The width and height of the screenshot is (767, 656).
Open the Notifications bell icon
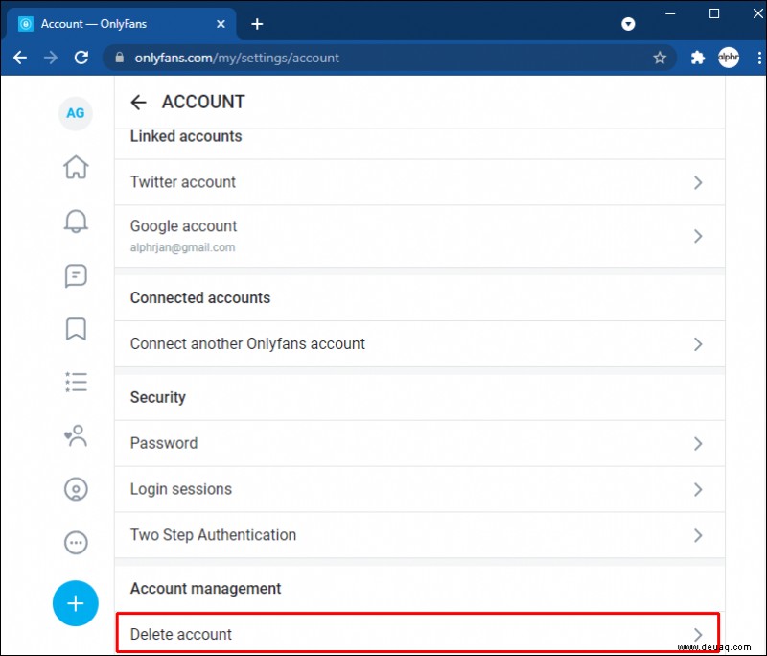(x=76, y=222)
